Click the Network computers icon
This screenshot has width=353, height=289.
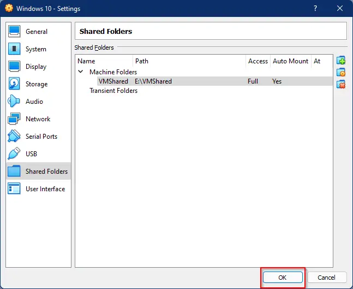(14, 119)
